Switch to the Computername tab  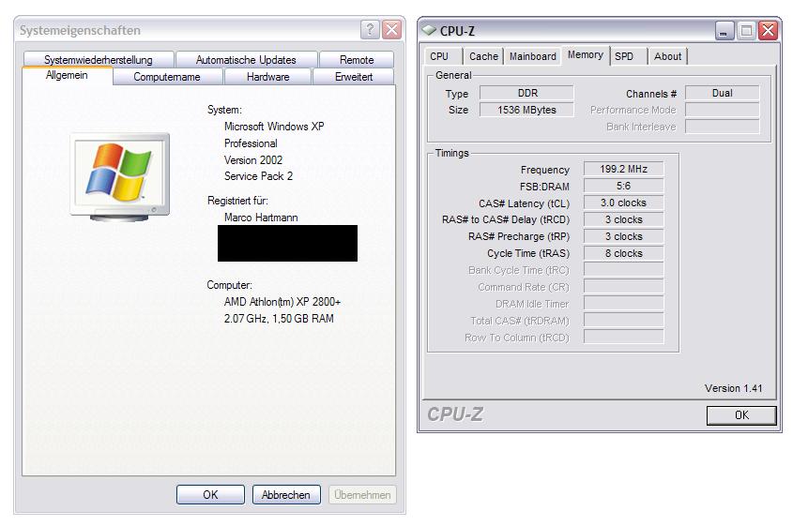tap(167, 77)
